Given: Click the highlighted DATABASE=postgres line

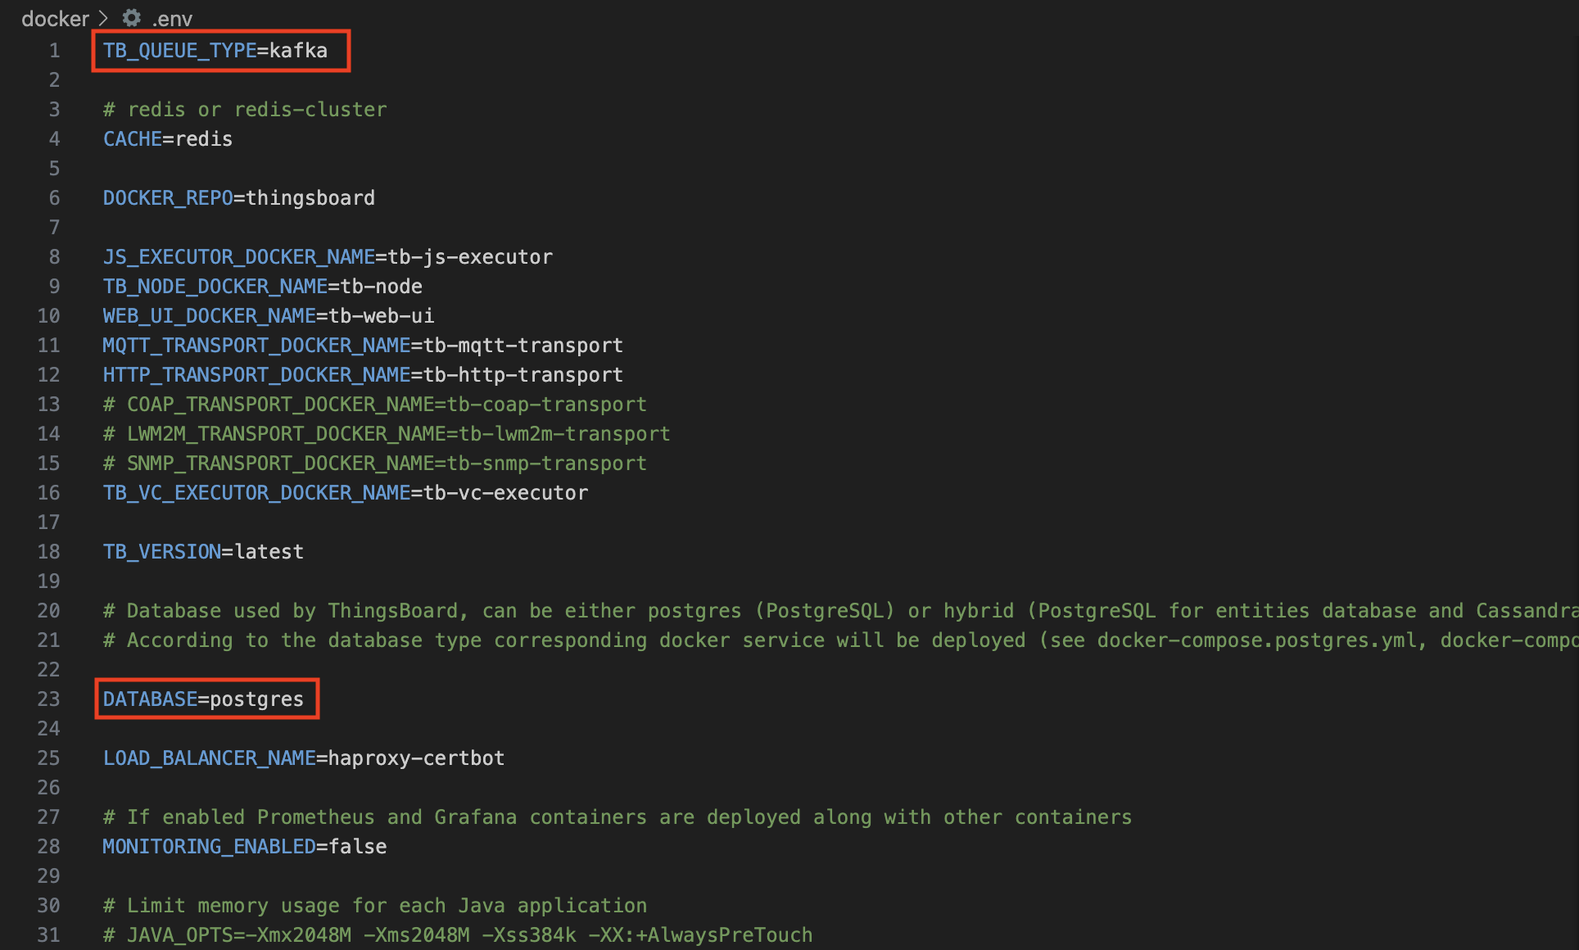Looking at the screenshot, I should point(203,699).
